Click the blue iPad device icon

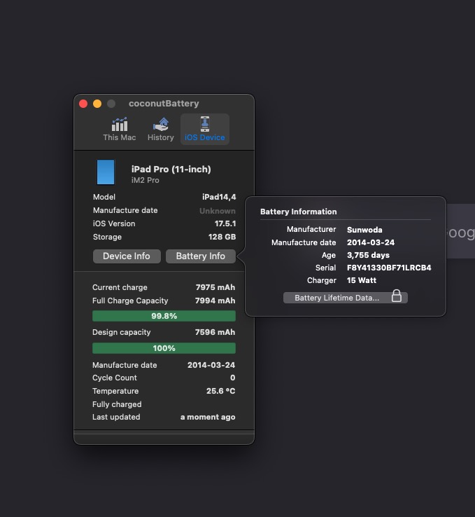tap(106, 172)
